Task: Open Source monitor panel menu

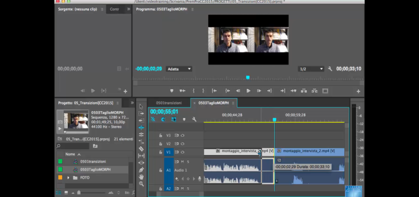Action: [102, 9]
